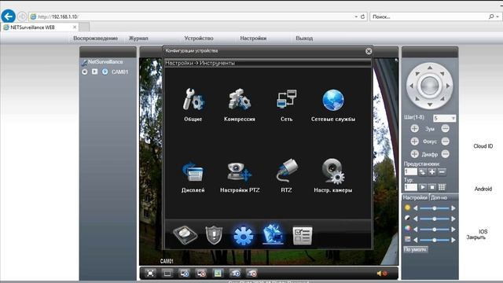Open the Настройки top menu

(253, 39)
